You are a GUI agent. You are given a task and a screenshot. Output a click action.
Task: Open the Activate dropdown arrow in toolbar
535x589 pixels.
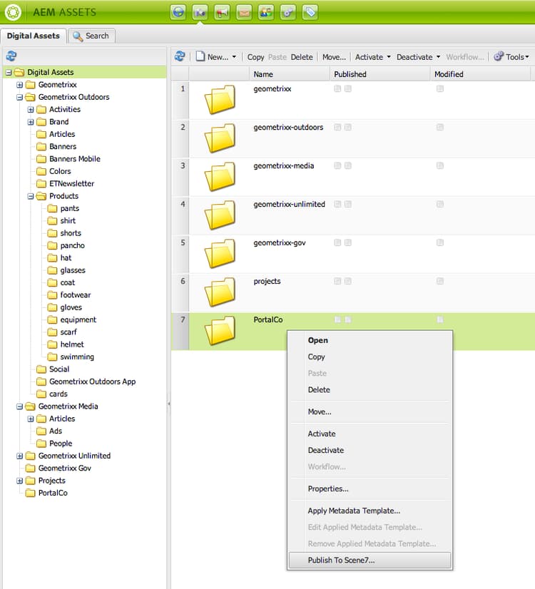tap(389, 57)
